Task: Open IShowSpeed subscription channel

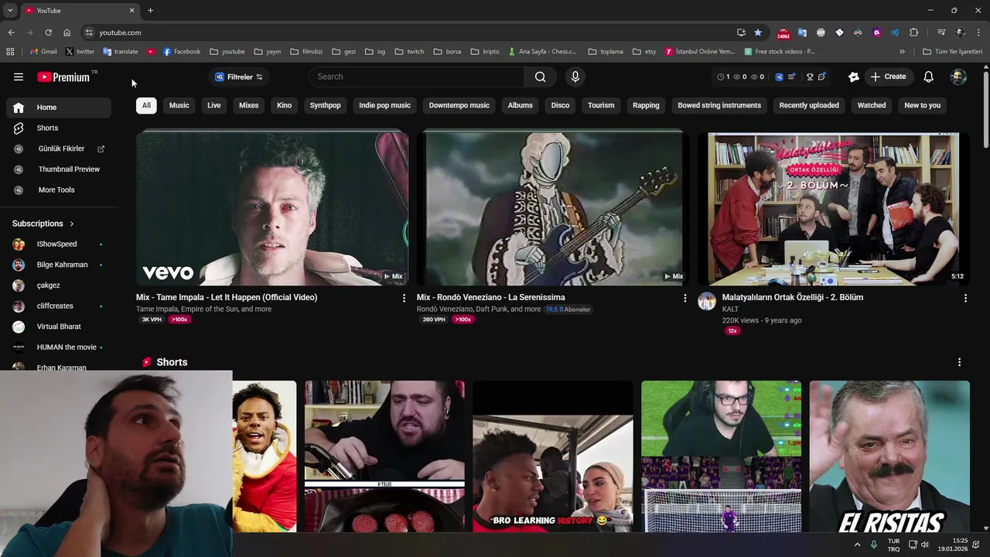Action: click(59, 244)
